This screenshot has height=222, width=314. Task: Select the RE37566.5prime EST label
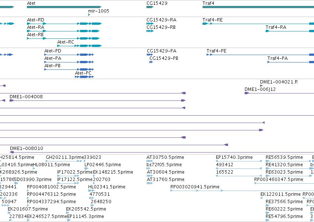point(284,202)
